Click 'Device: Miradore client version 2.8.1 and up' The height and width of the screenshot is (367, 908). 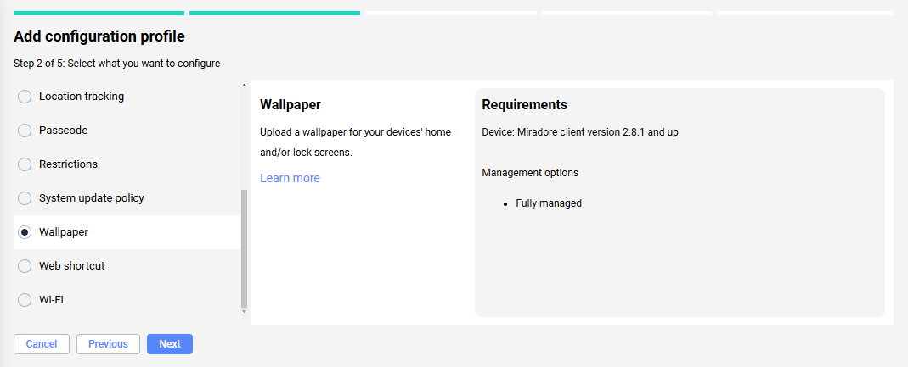click(x=580, y=132)
